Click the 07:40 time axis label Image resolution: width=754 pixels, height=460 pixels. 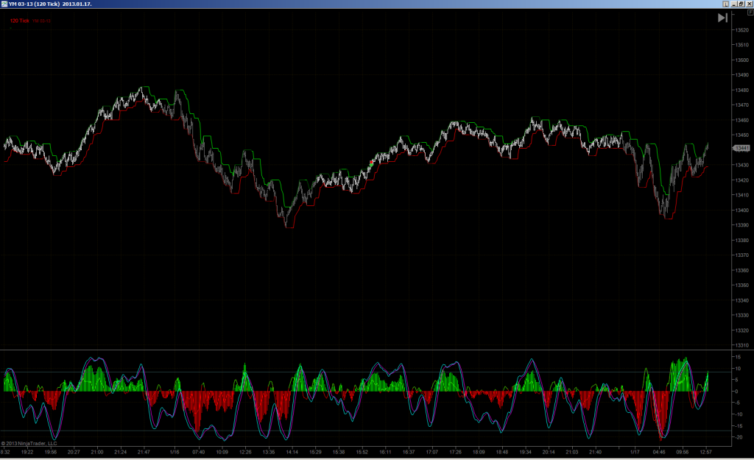[199, 452]
